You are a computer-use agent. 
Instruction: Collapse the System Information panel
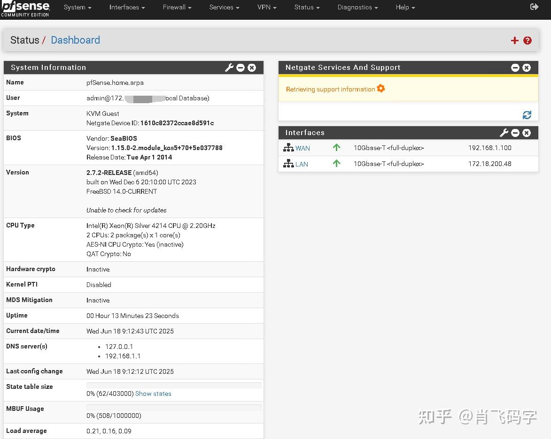pyautogui.click(x=241, y=68)
